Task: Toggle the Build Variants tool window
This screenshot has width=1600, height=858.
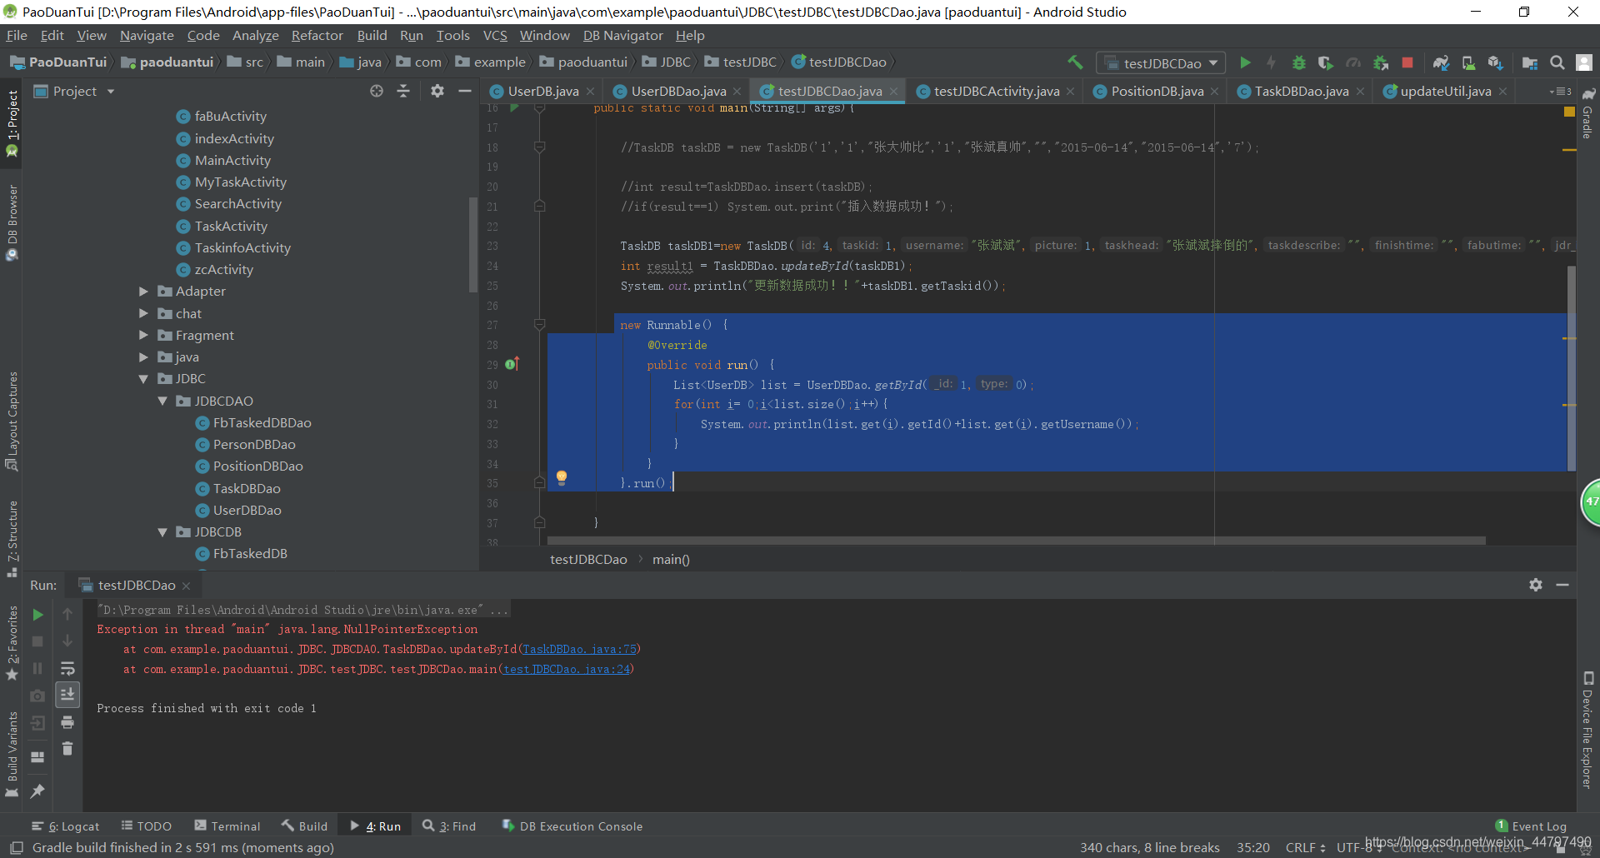Action: pos(12,754)
